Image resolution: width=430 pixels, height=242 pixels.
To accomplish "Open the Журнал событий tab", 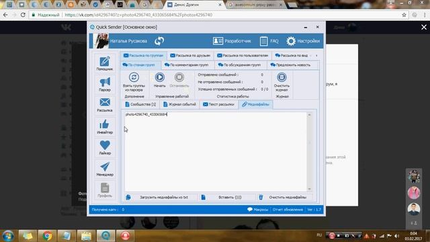I will point(179,105).
